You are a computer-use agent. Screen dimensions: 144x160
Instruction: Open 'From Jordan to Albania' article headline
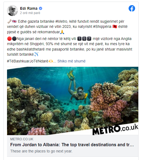coord(72,145)
